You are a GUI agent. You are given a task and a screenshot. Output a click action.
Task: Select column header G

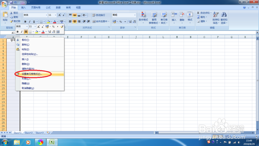(x=95, y=37)
